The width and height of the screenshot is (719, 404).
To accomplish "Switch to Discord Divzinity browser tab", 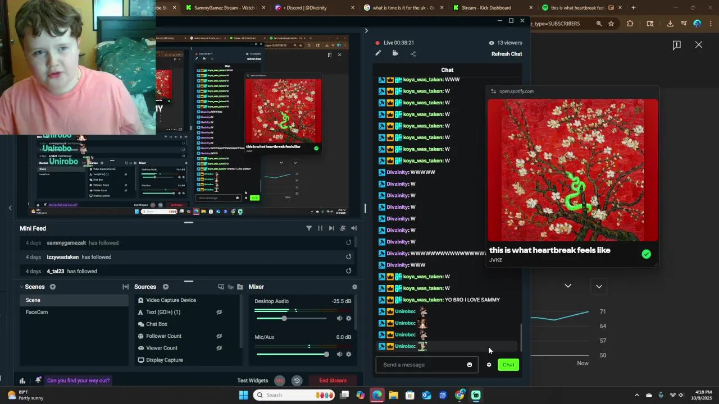I will (310, 8).
